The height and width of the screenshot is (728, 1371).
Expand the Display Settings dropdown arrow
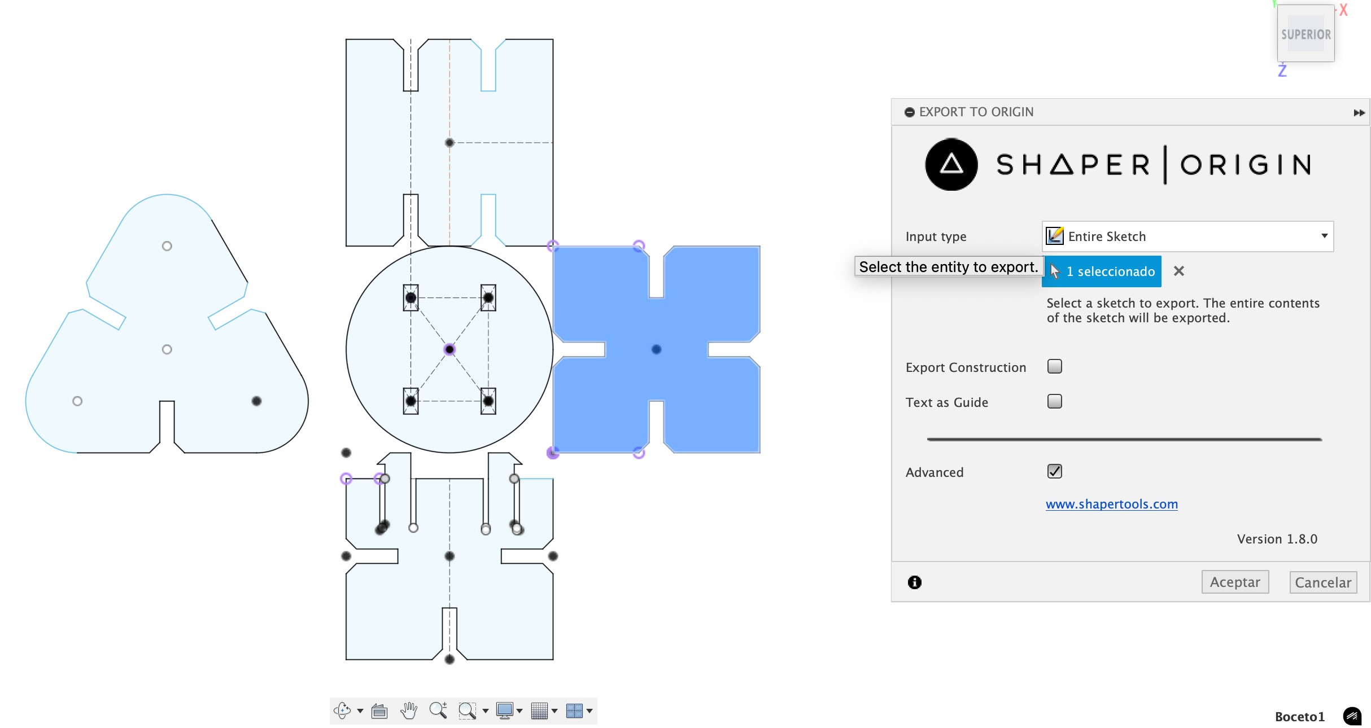tap(519, 711)
